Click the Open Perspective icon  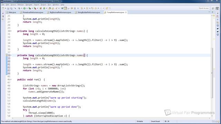tap(213, 8)
